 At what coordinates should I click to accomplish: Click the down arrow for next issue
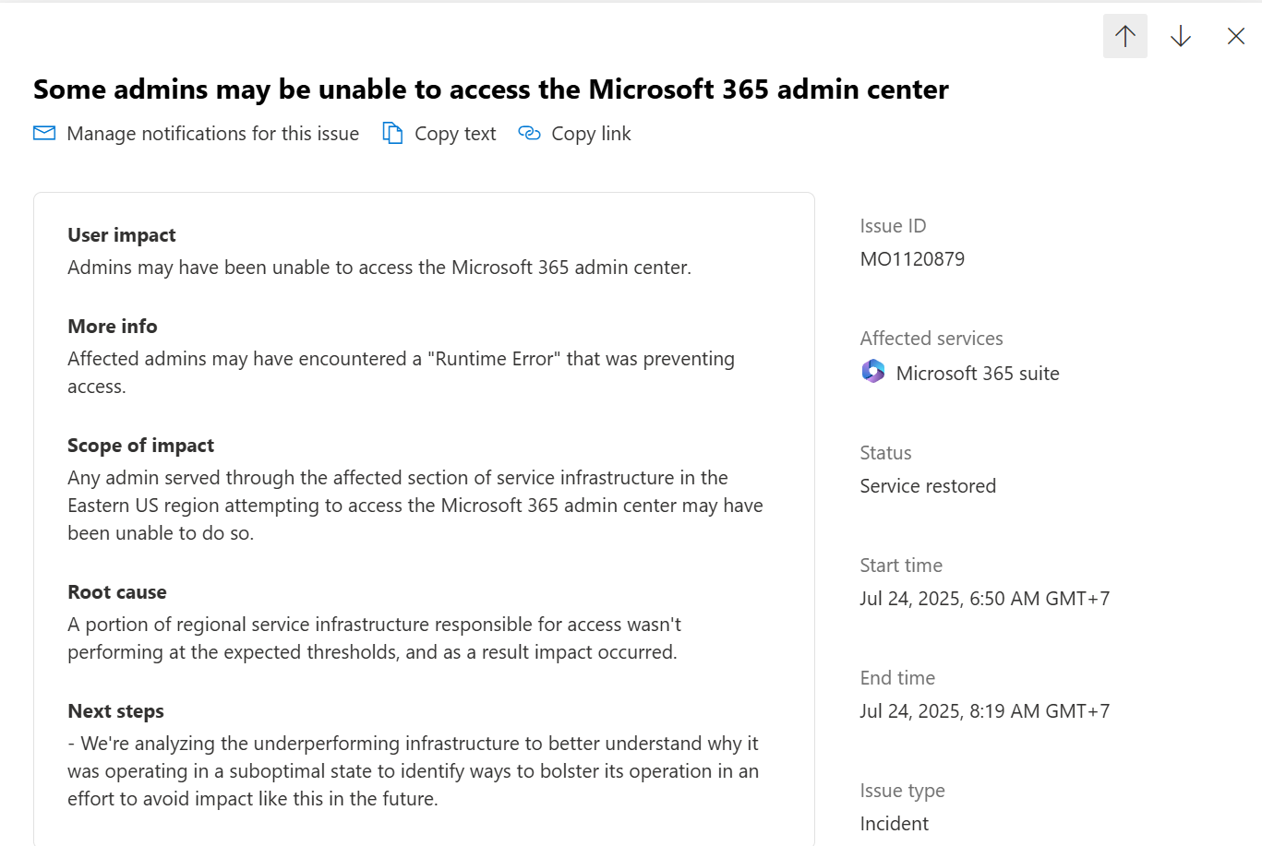(1180, 36)
